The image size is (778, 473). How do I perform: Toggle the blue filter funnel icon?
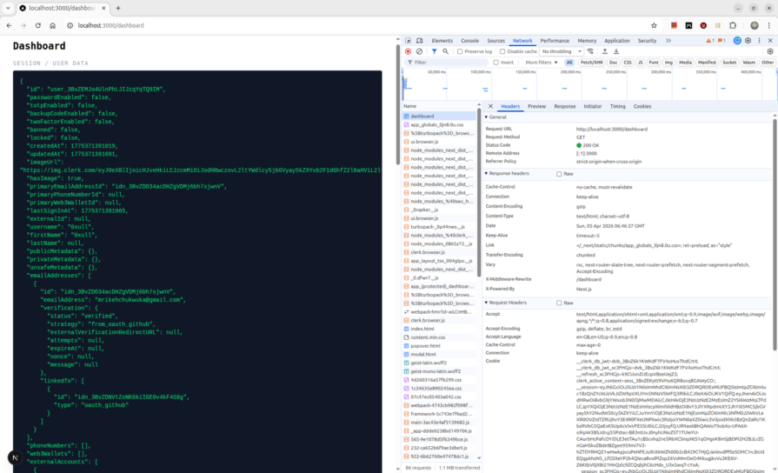click(434, 51)
